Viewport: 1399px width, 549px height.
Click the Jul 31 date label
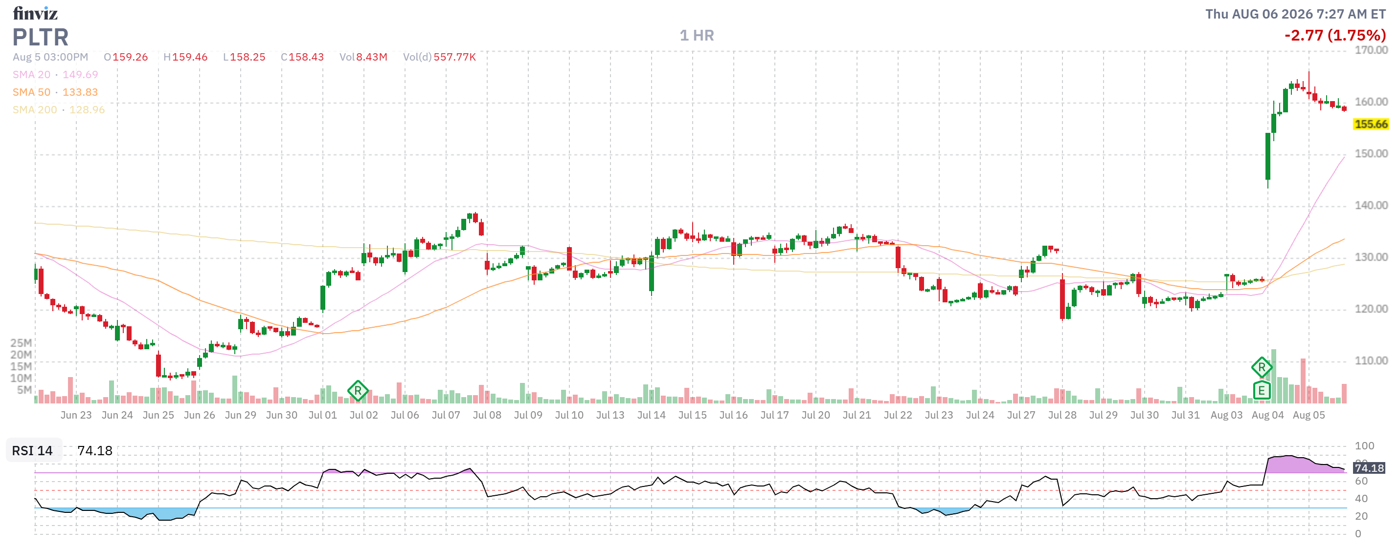point(1186,415)
